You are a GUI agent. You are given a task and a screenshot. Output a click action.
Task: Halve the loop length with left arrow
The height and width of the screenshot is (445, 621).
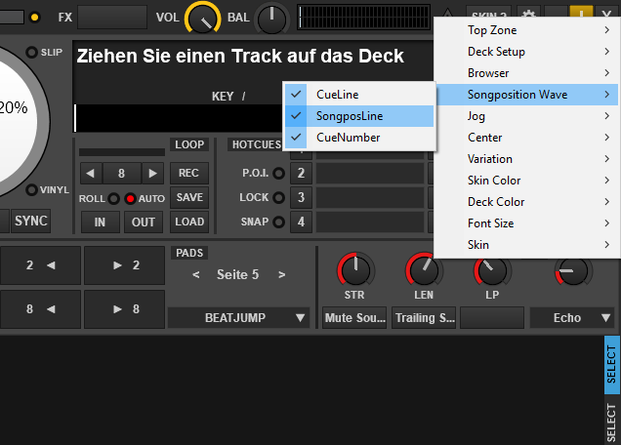click(91, 173)
